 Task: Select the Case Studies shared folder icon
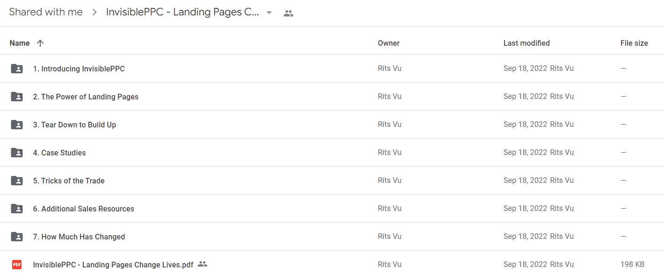17,153
